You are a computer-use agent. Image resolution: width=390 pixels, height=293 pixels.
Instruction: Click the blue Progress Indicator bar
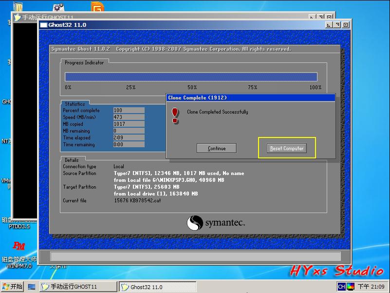[191, 77]
